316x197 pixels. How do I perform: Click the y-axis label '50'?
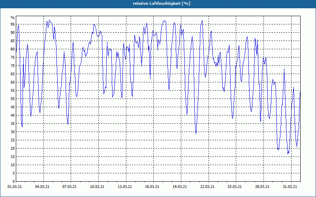[x=13, y=99]
